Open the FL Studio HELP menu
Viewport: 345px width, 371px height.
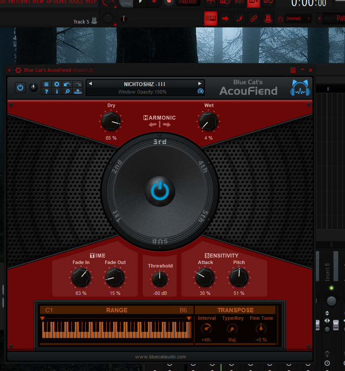point(90,2)
